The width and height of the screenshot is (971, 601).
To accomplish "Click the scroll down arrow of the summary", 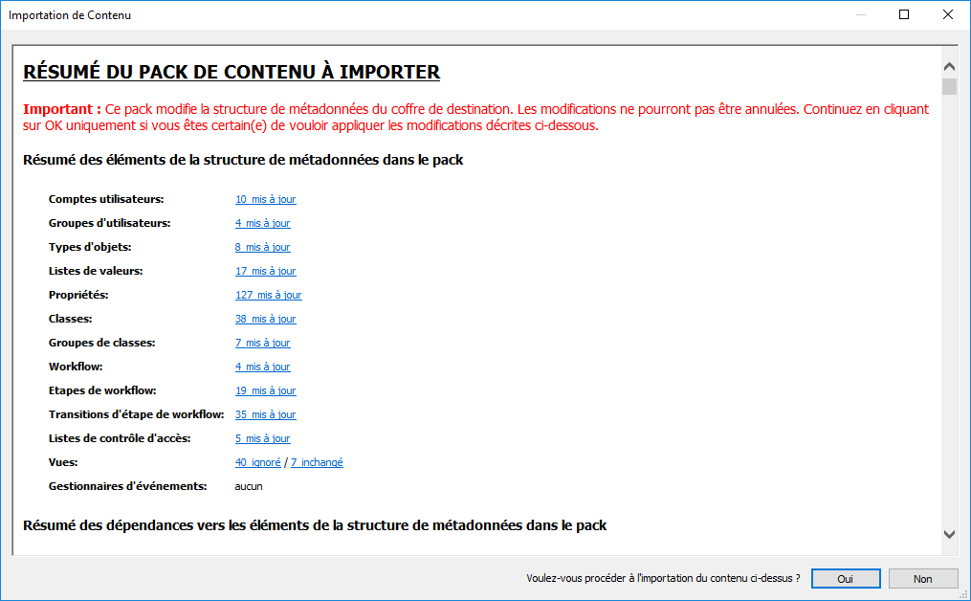I will tap(949, 534).
